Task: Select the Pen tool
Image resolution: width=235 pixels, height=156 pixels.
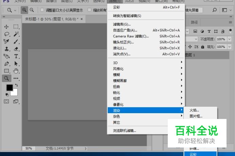Action: (6, 64)
